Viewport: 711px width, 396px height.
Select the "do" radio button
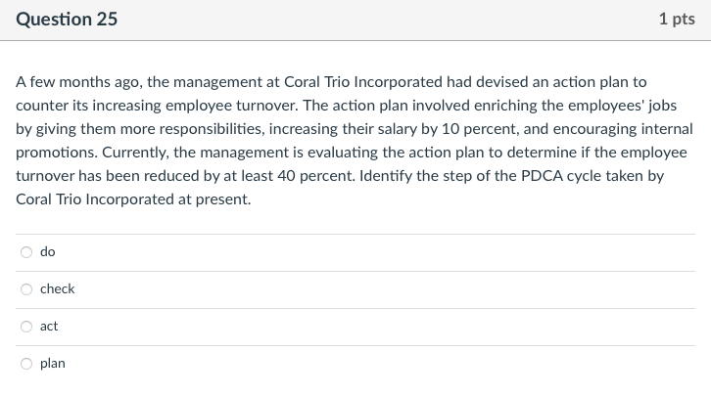tap(25, 252)
